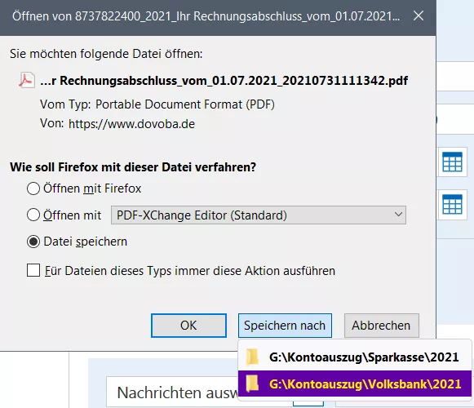Click the Rechnungsabschluss PDF filename text

[224, 81]
